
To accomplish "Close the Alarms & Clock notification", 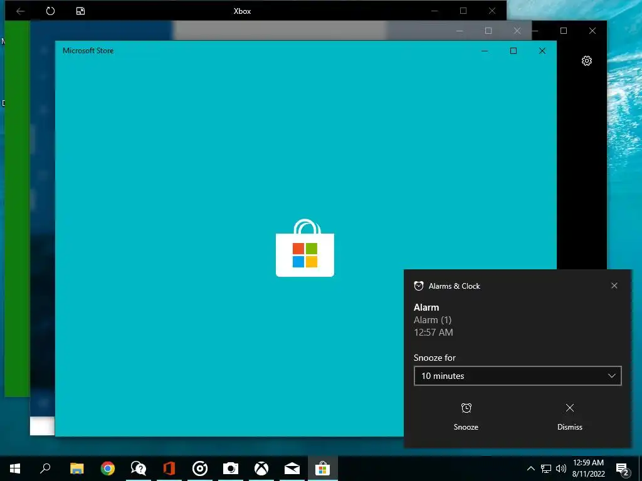I will pos(614,286).
